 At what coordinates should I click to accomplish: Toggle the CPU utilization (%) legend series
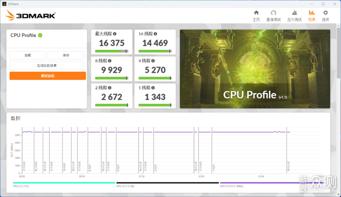pyautogui.click(x=126, y=186)
